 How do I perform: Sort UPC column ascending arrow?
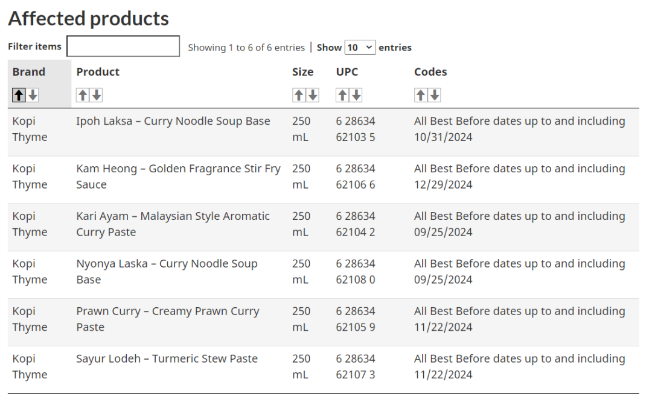pos(342,95)
